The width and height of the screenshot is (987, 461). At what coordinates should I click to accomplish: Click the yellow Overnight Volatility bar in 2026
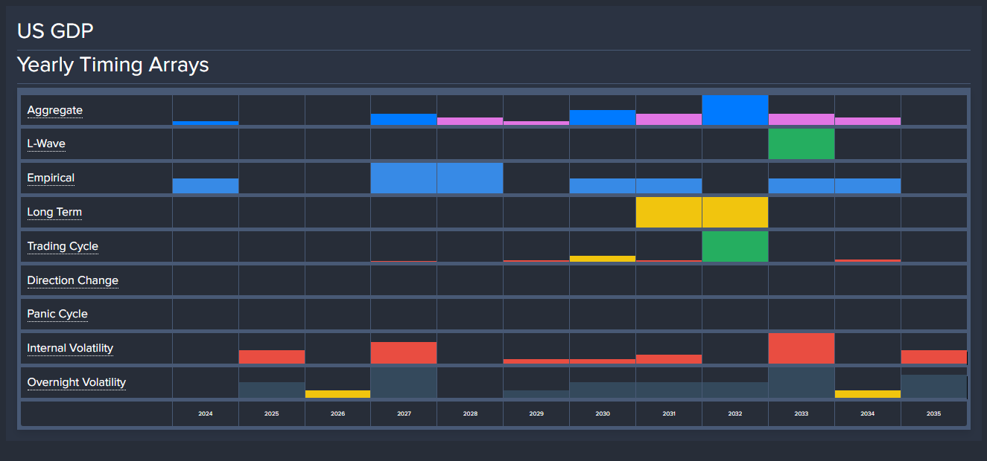pos(337,394)
